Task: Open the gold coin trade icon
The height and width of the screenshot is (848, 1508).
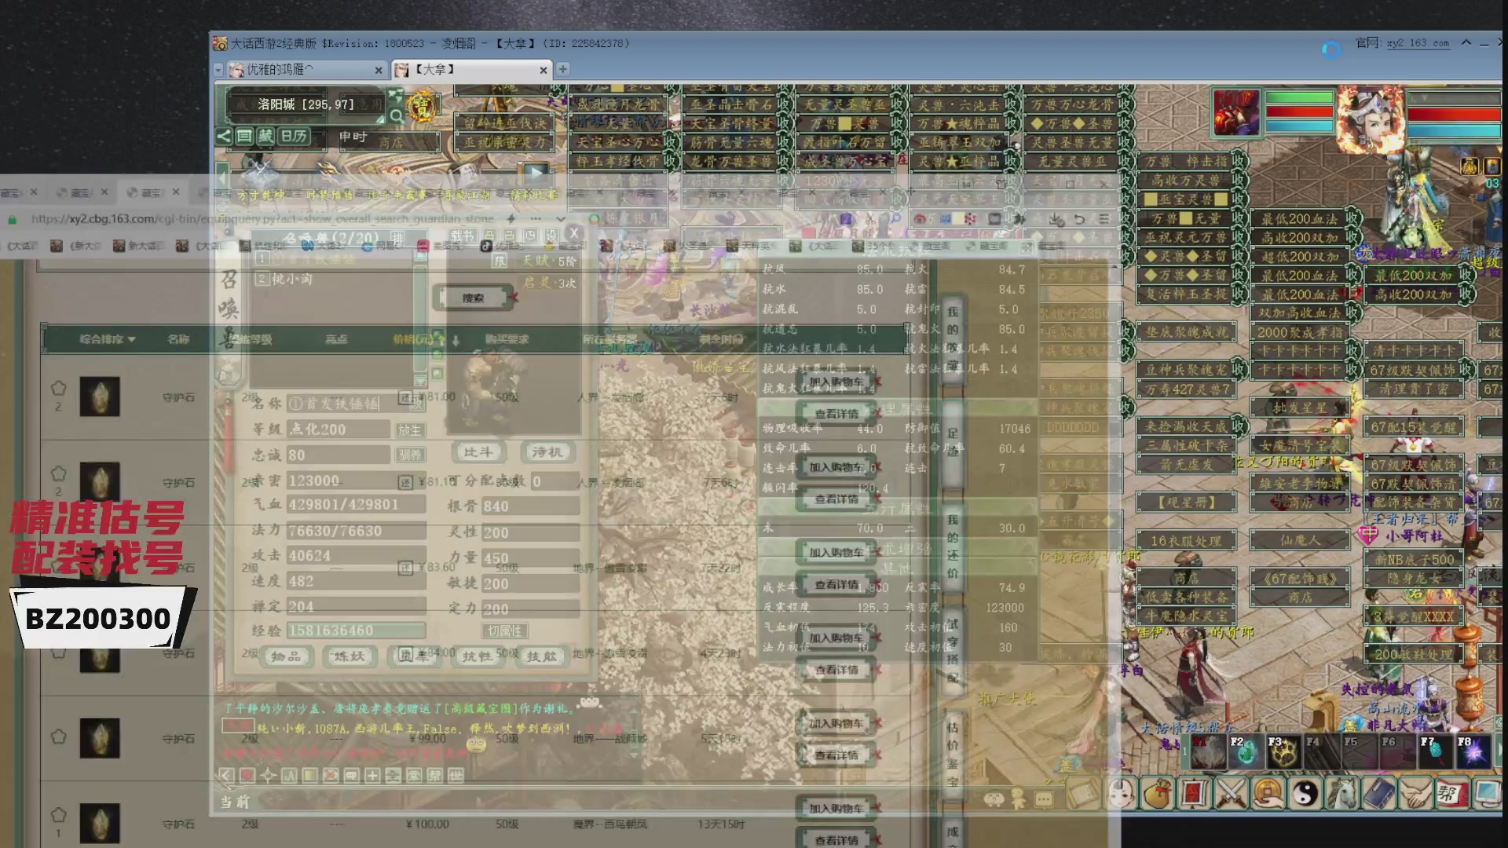Action: coord(1268,794)
